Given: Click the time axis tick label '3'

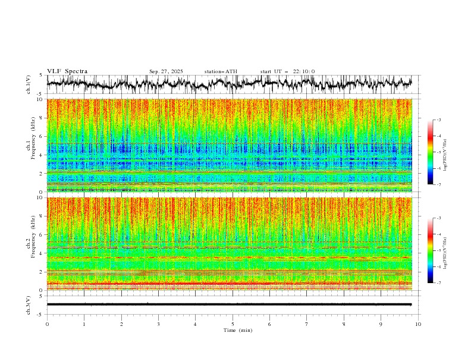Looking at the screenshot, I should [x=158, y=324].
